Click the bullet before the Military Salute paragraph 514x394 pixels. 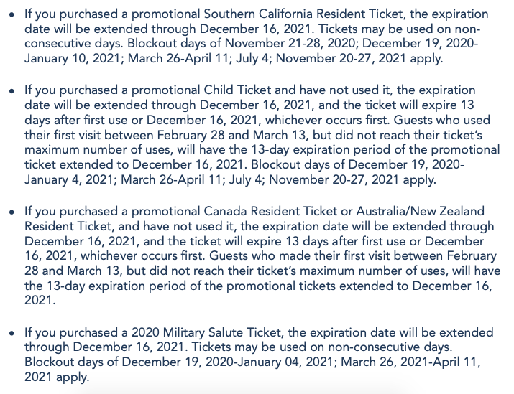(10, 332)
